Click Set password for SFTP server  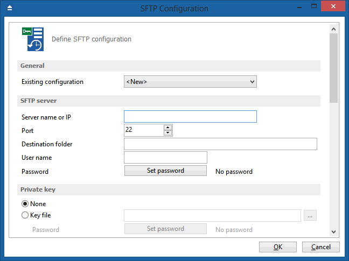[165, 171]
